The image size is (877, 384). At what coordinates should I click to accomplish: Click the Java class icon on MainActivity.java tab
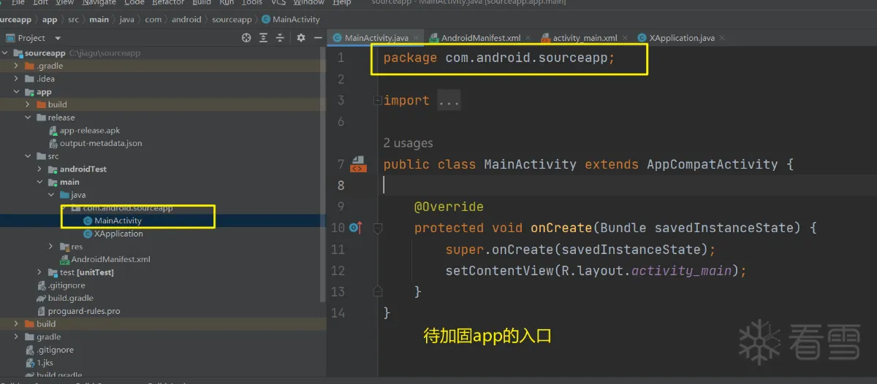(x=338, y=38)
